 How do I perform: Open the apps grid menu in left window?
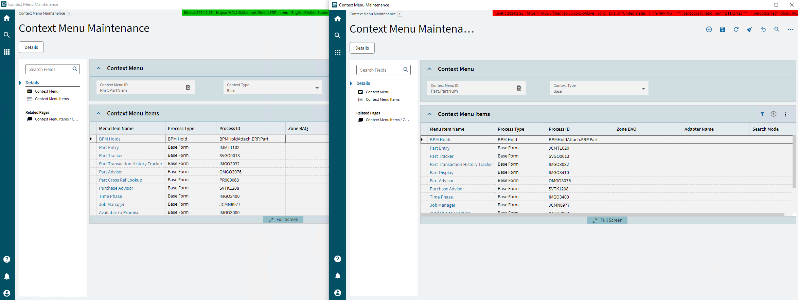7,52
